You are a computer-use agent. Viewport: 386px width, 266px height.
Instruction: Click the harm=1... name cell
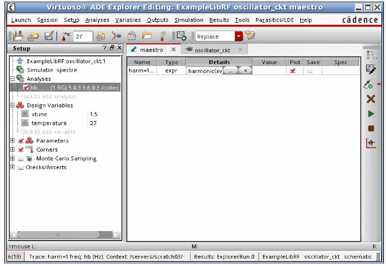(x=142, y=71)
